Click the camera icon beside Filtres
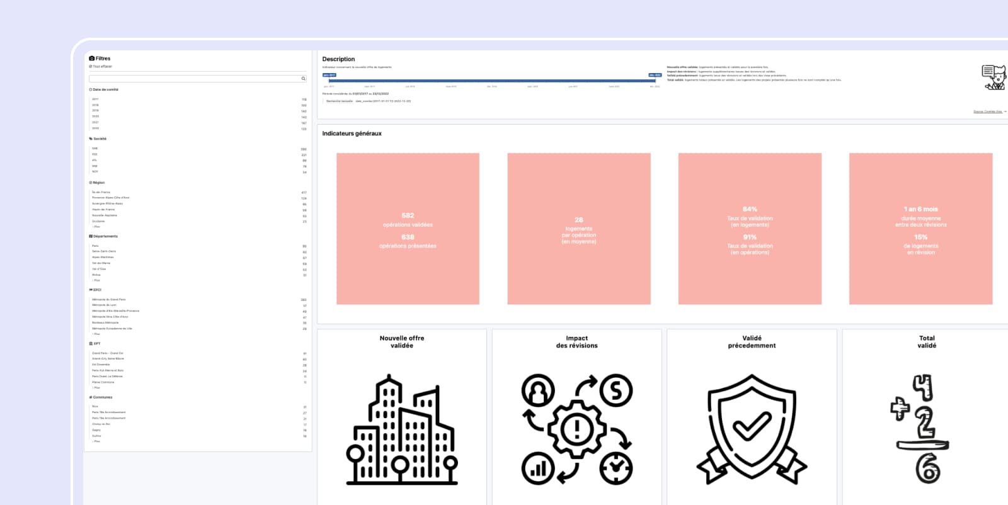The width and height of the screenshot is (1008, 505). click(92, 59)
